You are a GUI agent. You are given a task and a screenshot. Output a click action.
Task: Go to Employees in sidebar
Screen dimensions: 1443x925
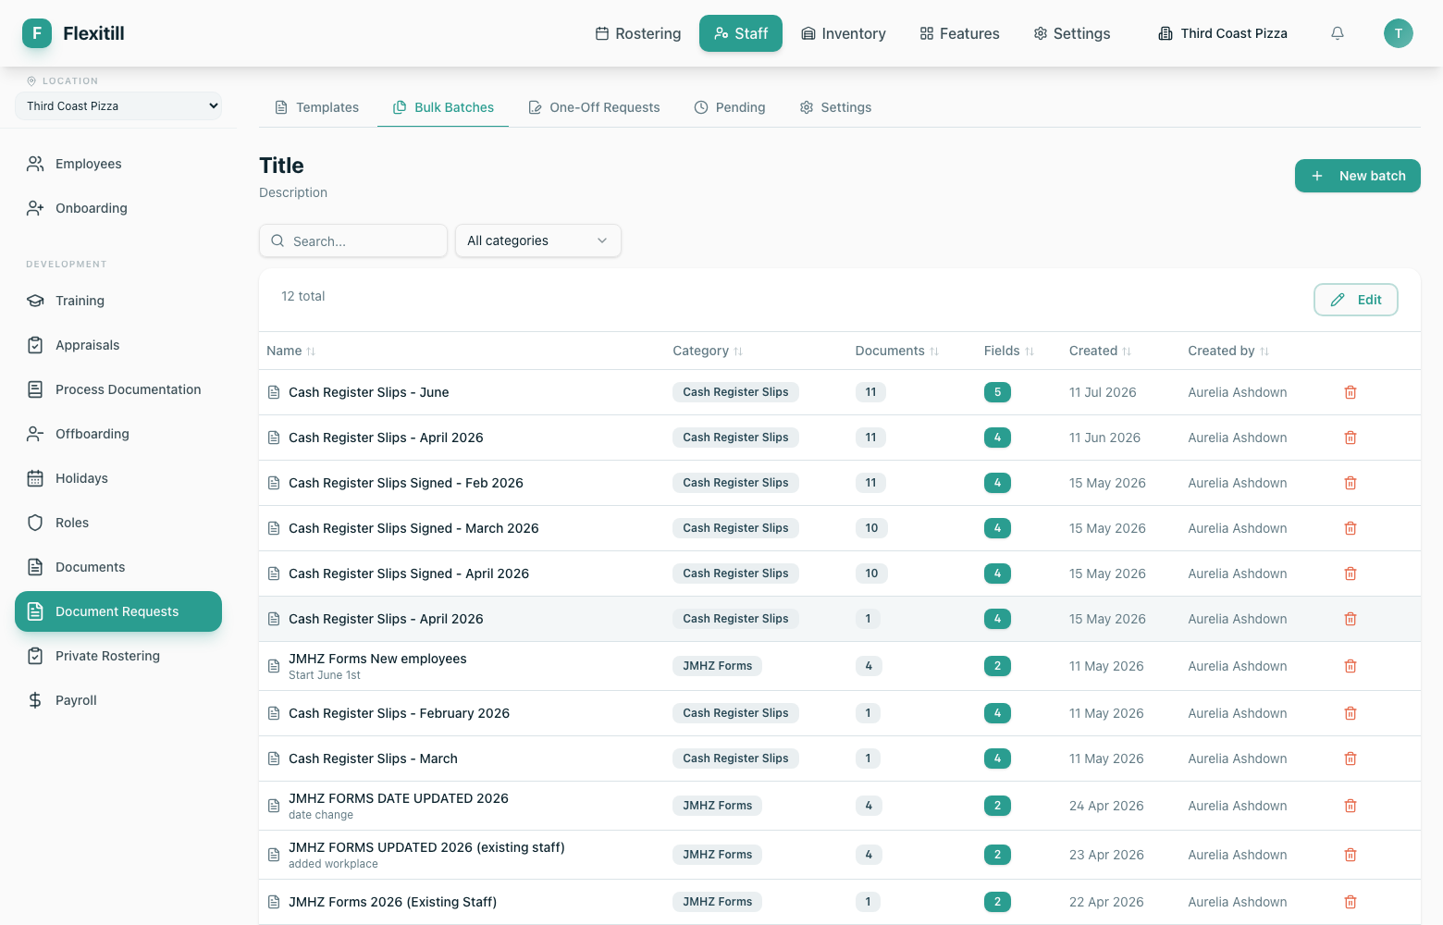click(x=118, y=164)
